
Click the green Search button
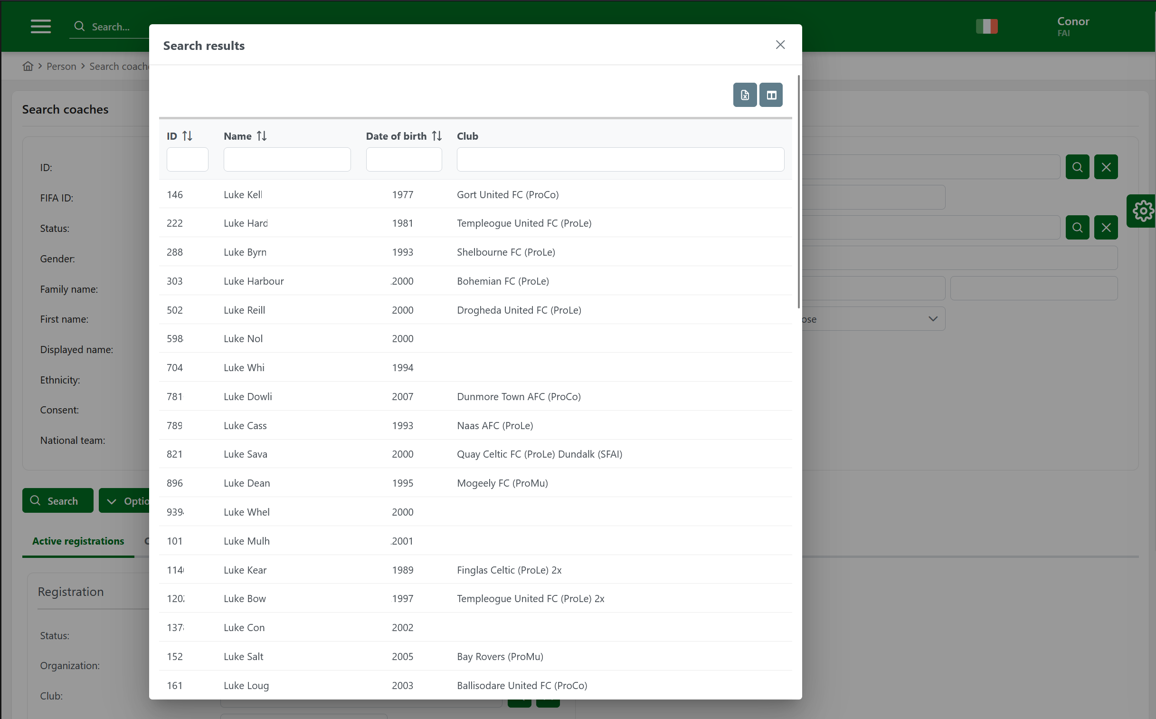pos(57,501)
